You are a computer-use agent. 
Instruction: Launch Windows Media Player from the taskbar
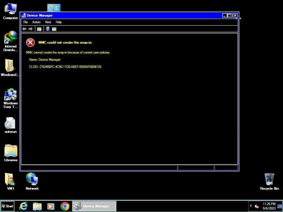(x=51, y=206)
